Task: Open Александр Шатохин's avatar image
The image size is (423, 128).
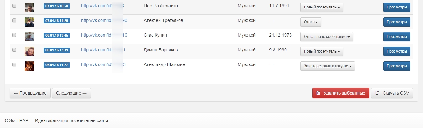Action: [29, 66]
